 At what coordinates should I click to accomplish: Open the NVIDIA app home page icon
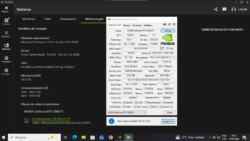point(6,8)
